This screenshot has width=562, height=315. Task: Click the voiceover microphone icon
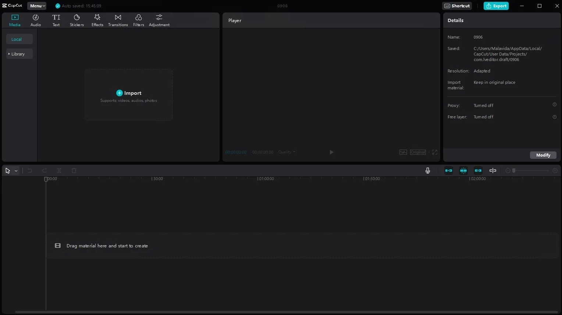pos(428,171)
